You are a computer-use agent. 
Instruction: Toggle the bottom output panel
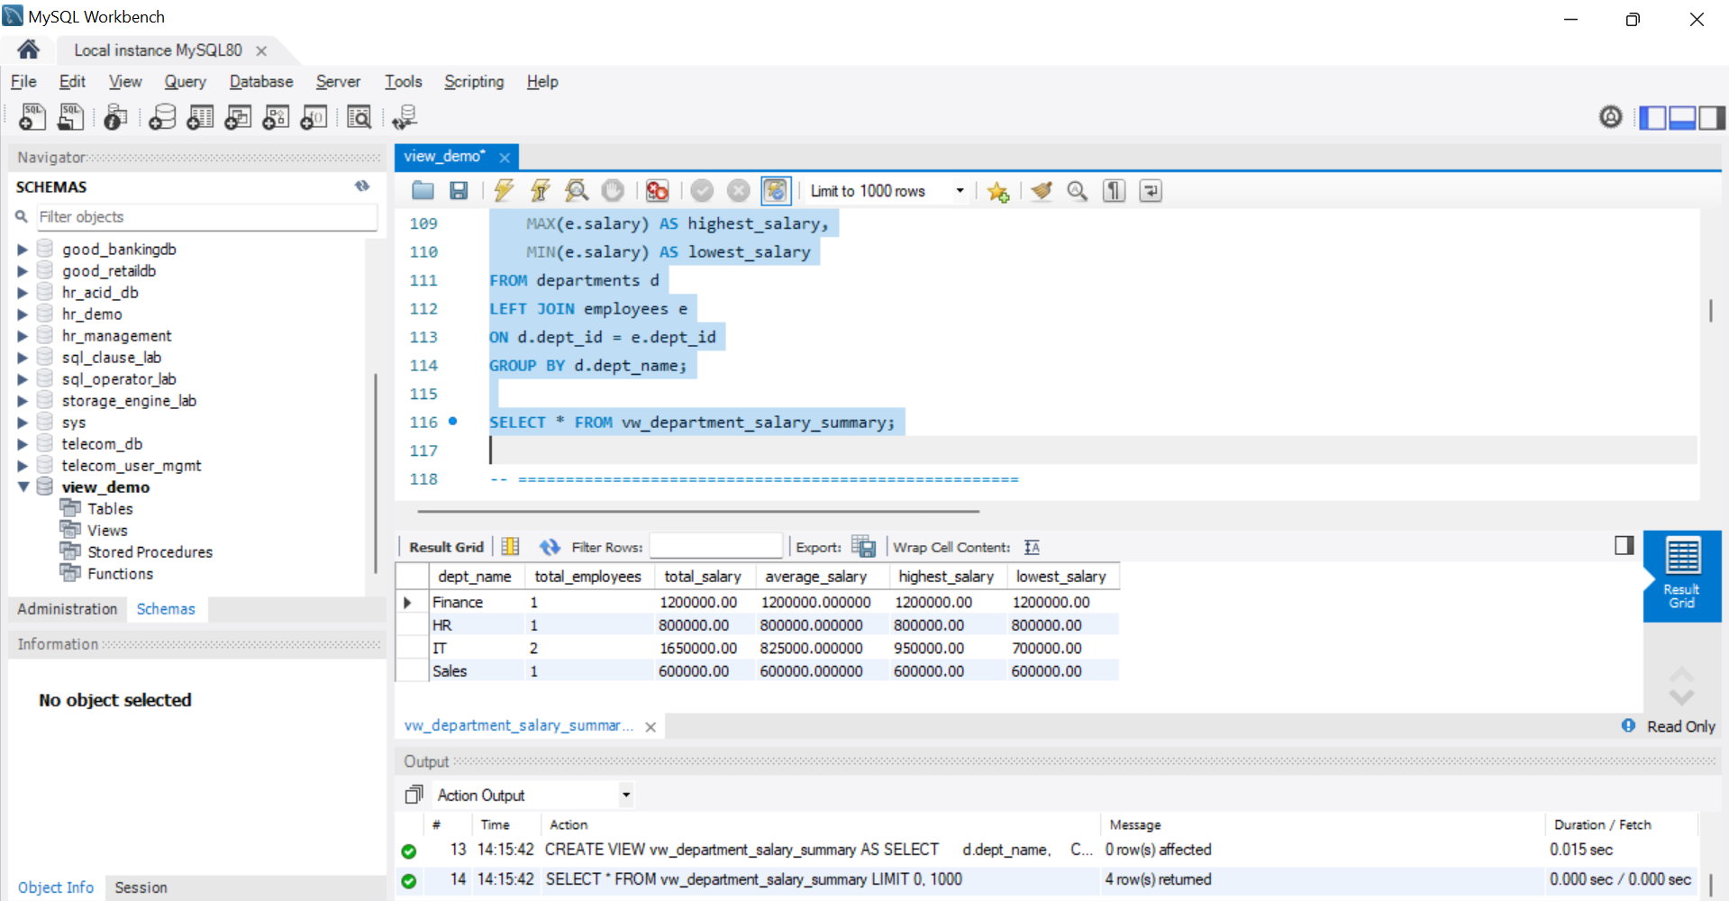[x=1682, y=117]
